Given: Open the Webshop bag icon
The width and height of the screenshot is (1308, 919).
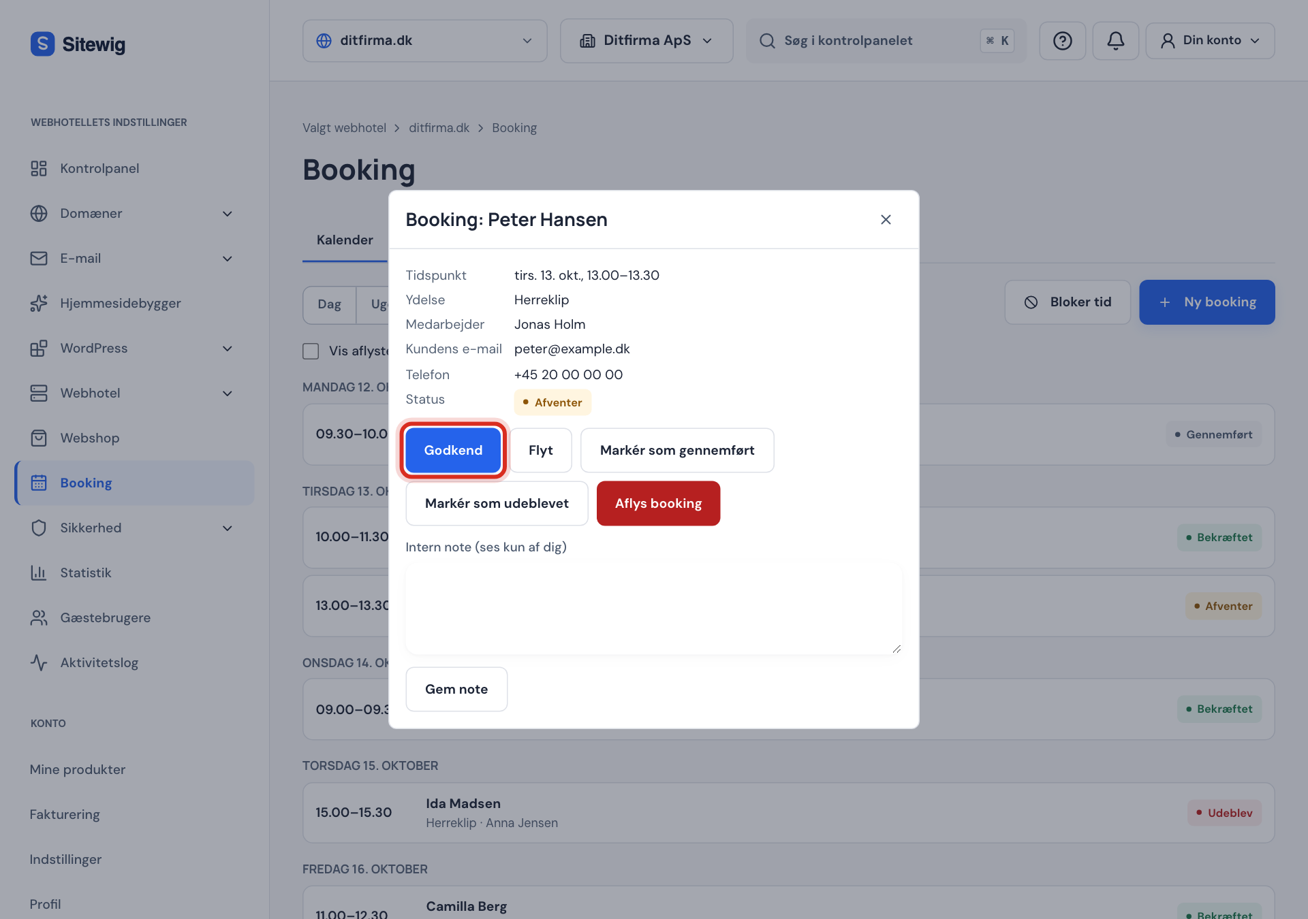Looking at the screenshot, I should [x=39, y=438].
